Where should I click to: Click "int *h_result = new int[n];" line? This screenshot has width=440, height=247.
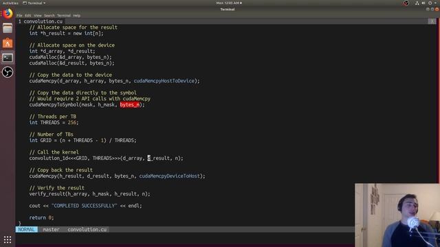(x=66, y=34)
